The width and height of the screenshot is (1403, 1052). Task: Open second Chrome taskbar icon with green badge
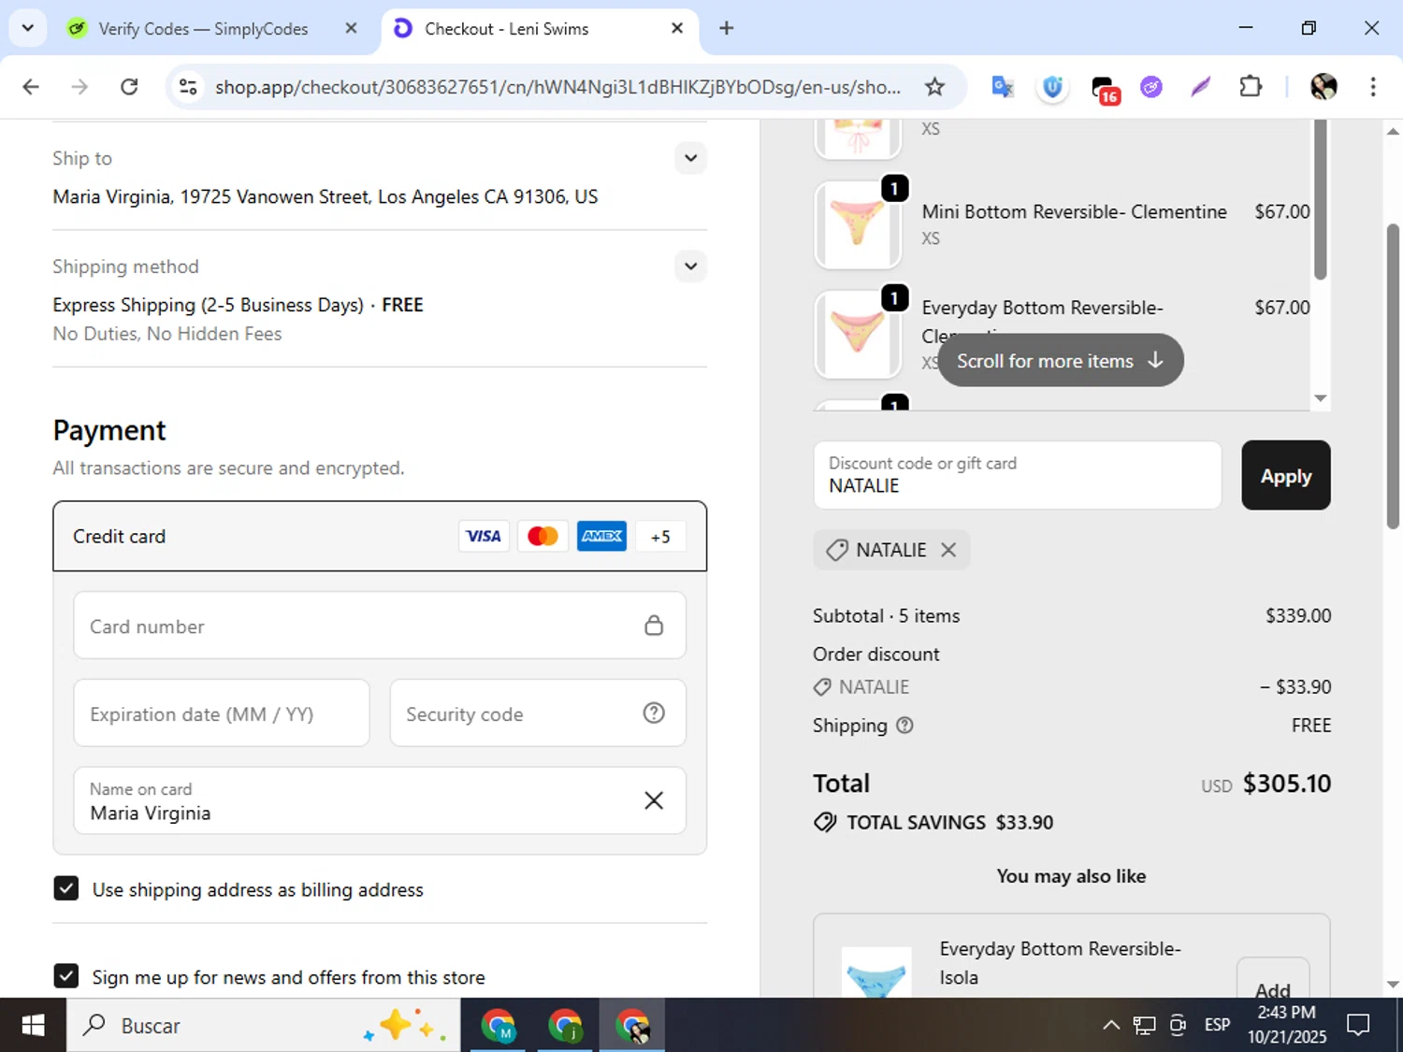(565, 1025)
